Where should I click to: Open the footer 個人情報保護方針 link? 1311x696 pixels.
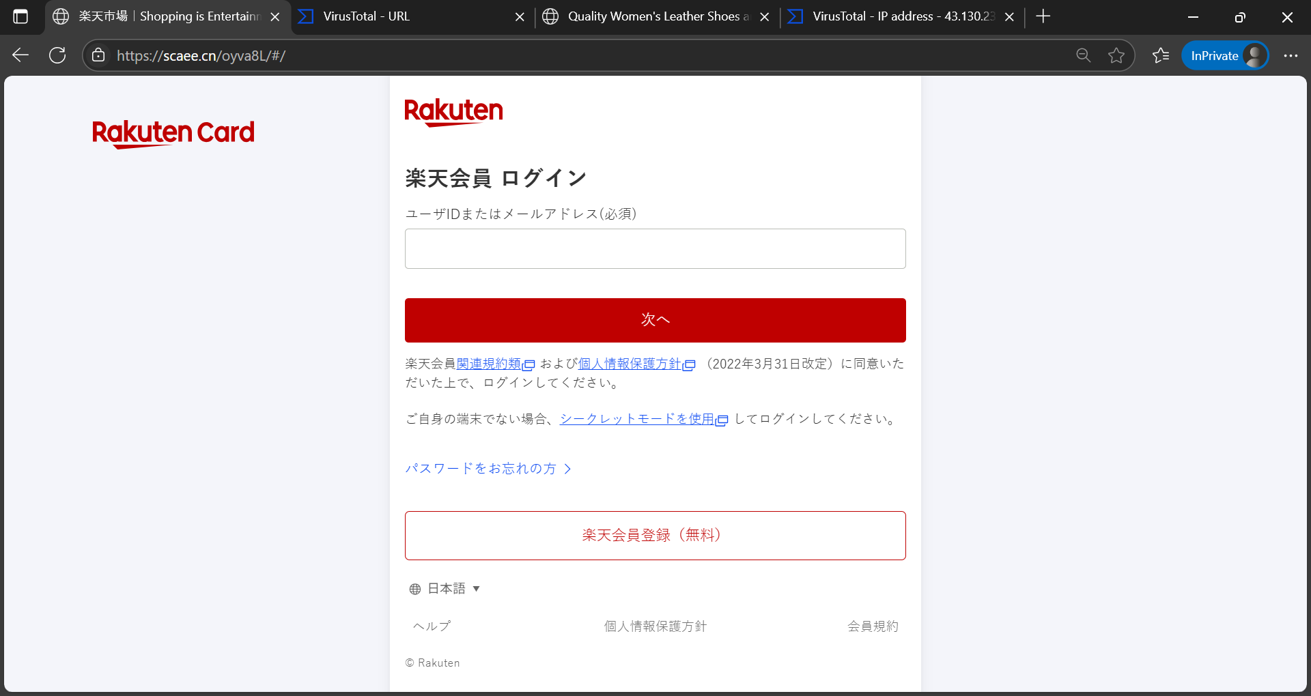point(655,626)
